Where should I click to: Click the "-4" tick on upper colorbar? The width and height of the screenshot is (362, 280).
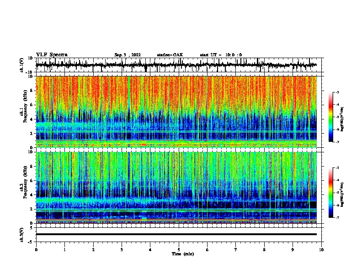pyautogui.click(x=337, y=105)
